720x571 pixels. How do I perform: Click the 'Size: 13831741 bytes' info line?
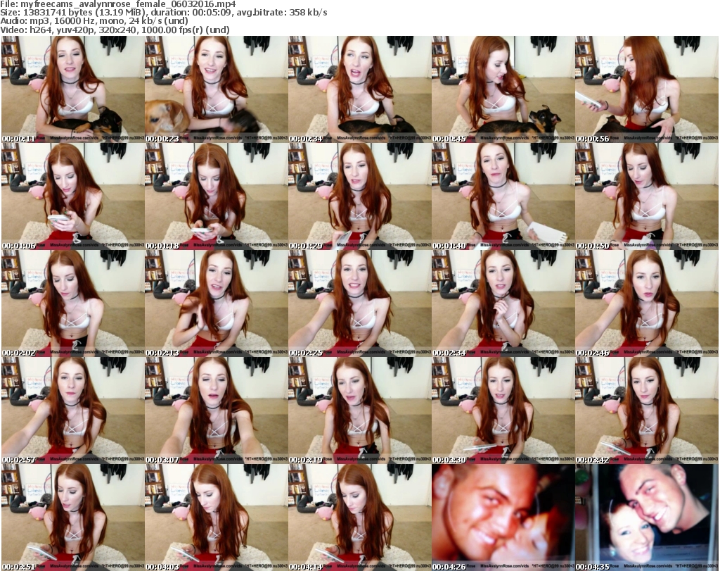coord(163,13)
